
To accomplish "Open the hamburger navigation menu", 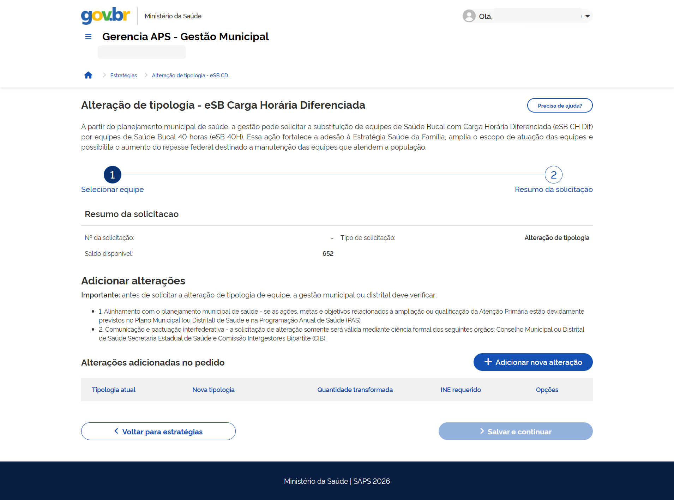I will [88, 37].
